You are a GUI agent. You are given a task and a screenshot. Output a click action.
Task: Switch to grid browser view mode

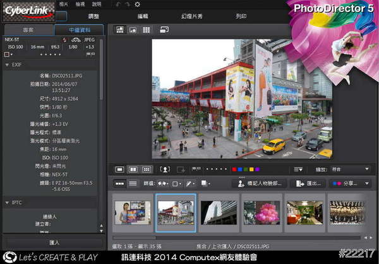coord(146,30)
